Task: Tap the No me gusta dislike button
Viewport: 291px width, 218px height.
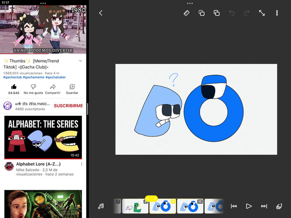Action: tap(33, 89)
